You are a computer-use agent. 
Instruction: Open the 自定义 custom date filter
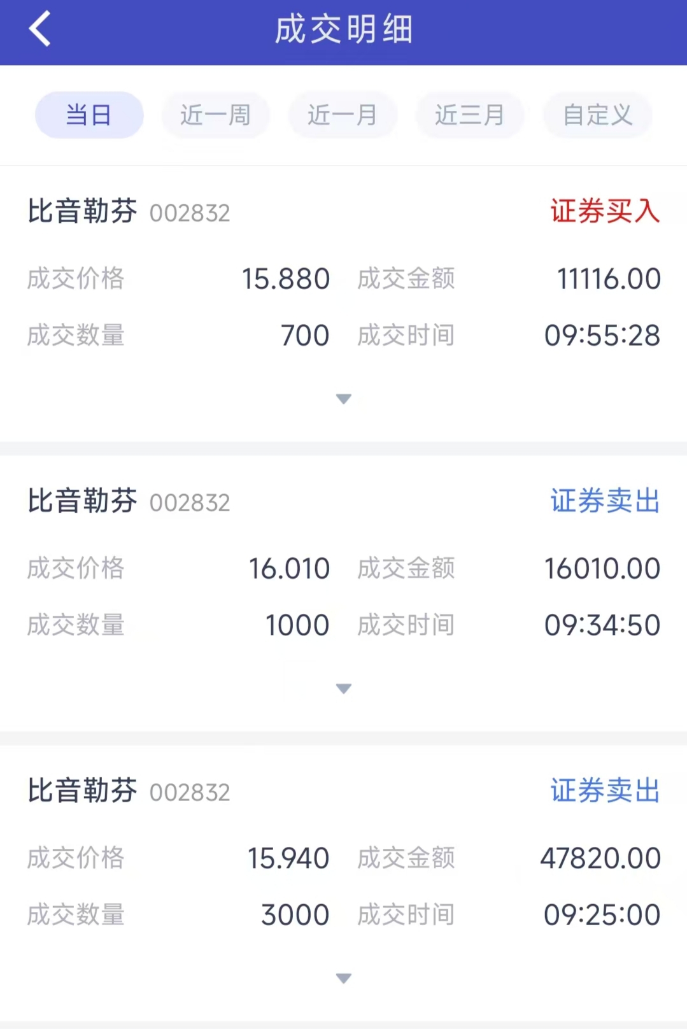[x=597, y=115]
